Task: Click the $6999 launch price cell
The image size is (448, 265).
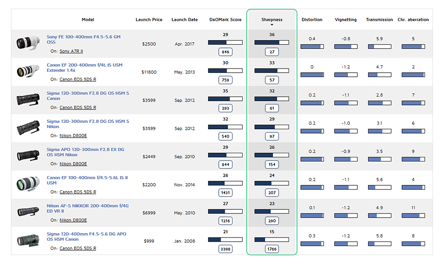Action: coord(149,213)
